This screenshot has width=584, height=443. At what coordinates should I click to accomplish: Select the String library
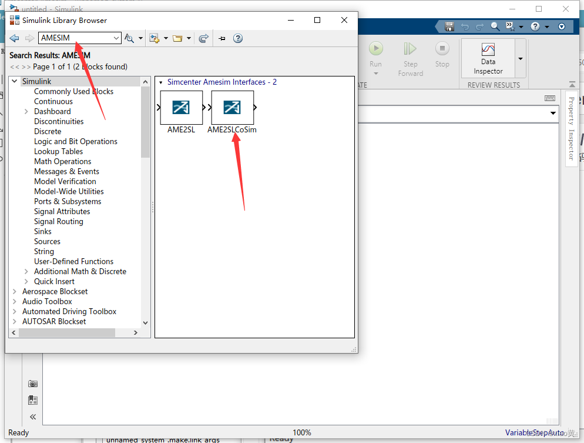pos(44,252)
